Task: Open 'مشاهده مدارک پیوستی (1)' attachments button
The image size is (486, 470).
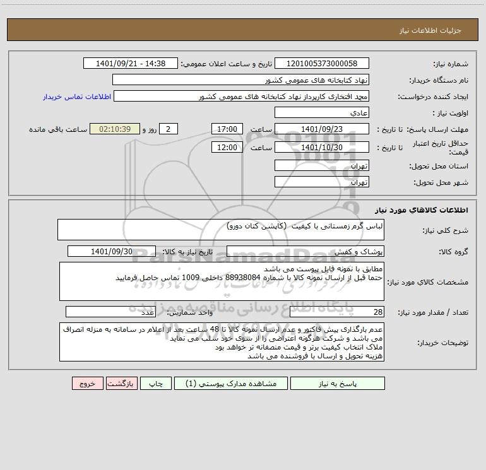Action: 231,384
